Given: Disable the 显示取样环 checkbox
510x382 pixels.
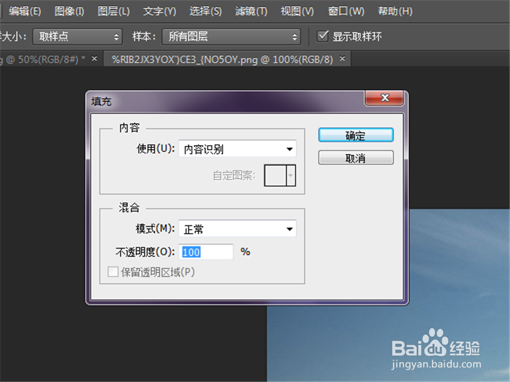Looking at the screenshot, I should click(323, 36).
